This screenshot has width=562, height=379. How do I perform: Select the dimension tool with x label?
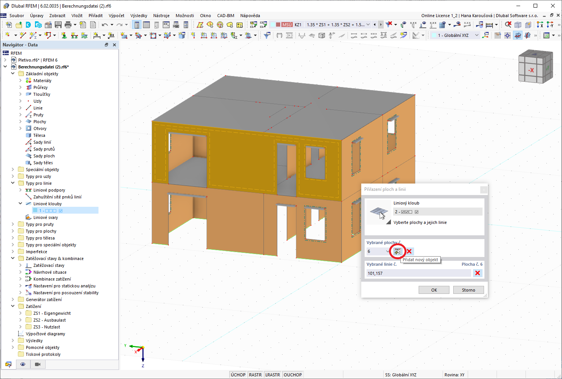point(97,35)
